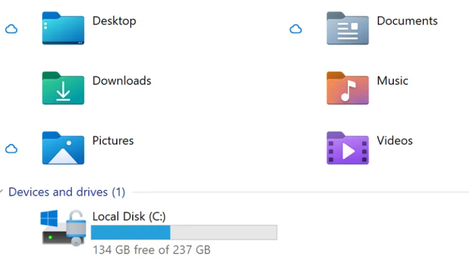The width and height of the screenshot is (469, 270).
Task: Click the Devices and drives (1) header
Action: coord(67,192)
